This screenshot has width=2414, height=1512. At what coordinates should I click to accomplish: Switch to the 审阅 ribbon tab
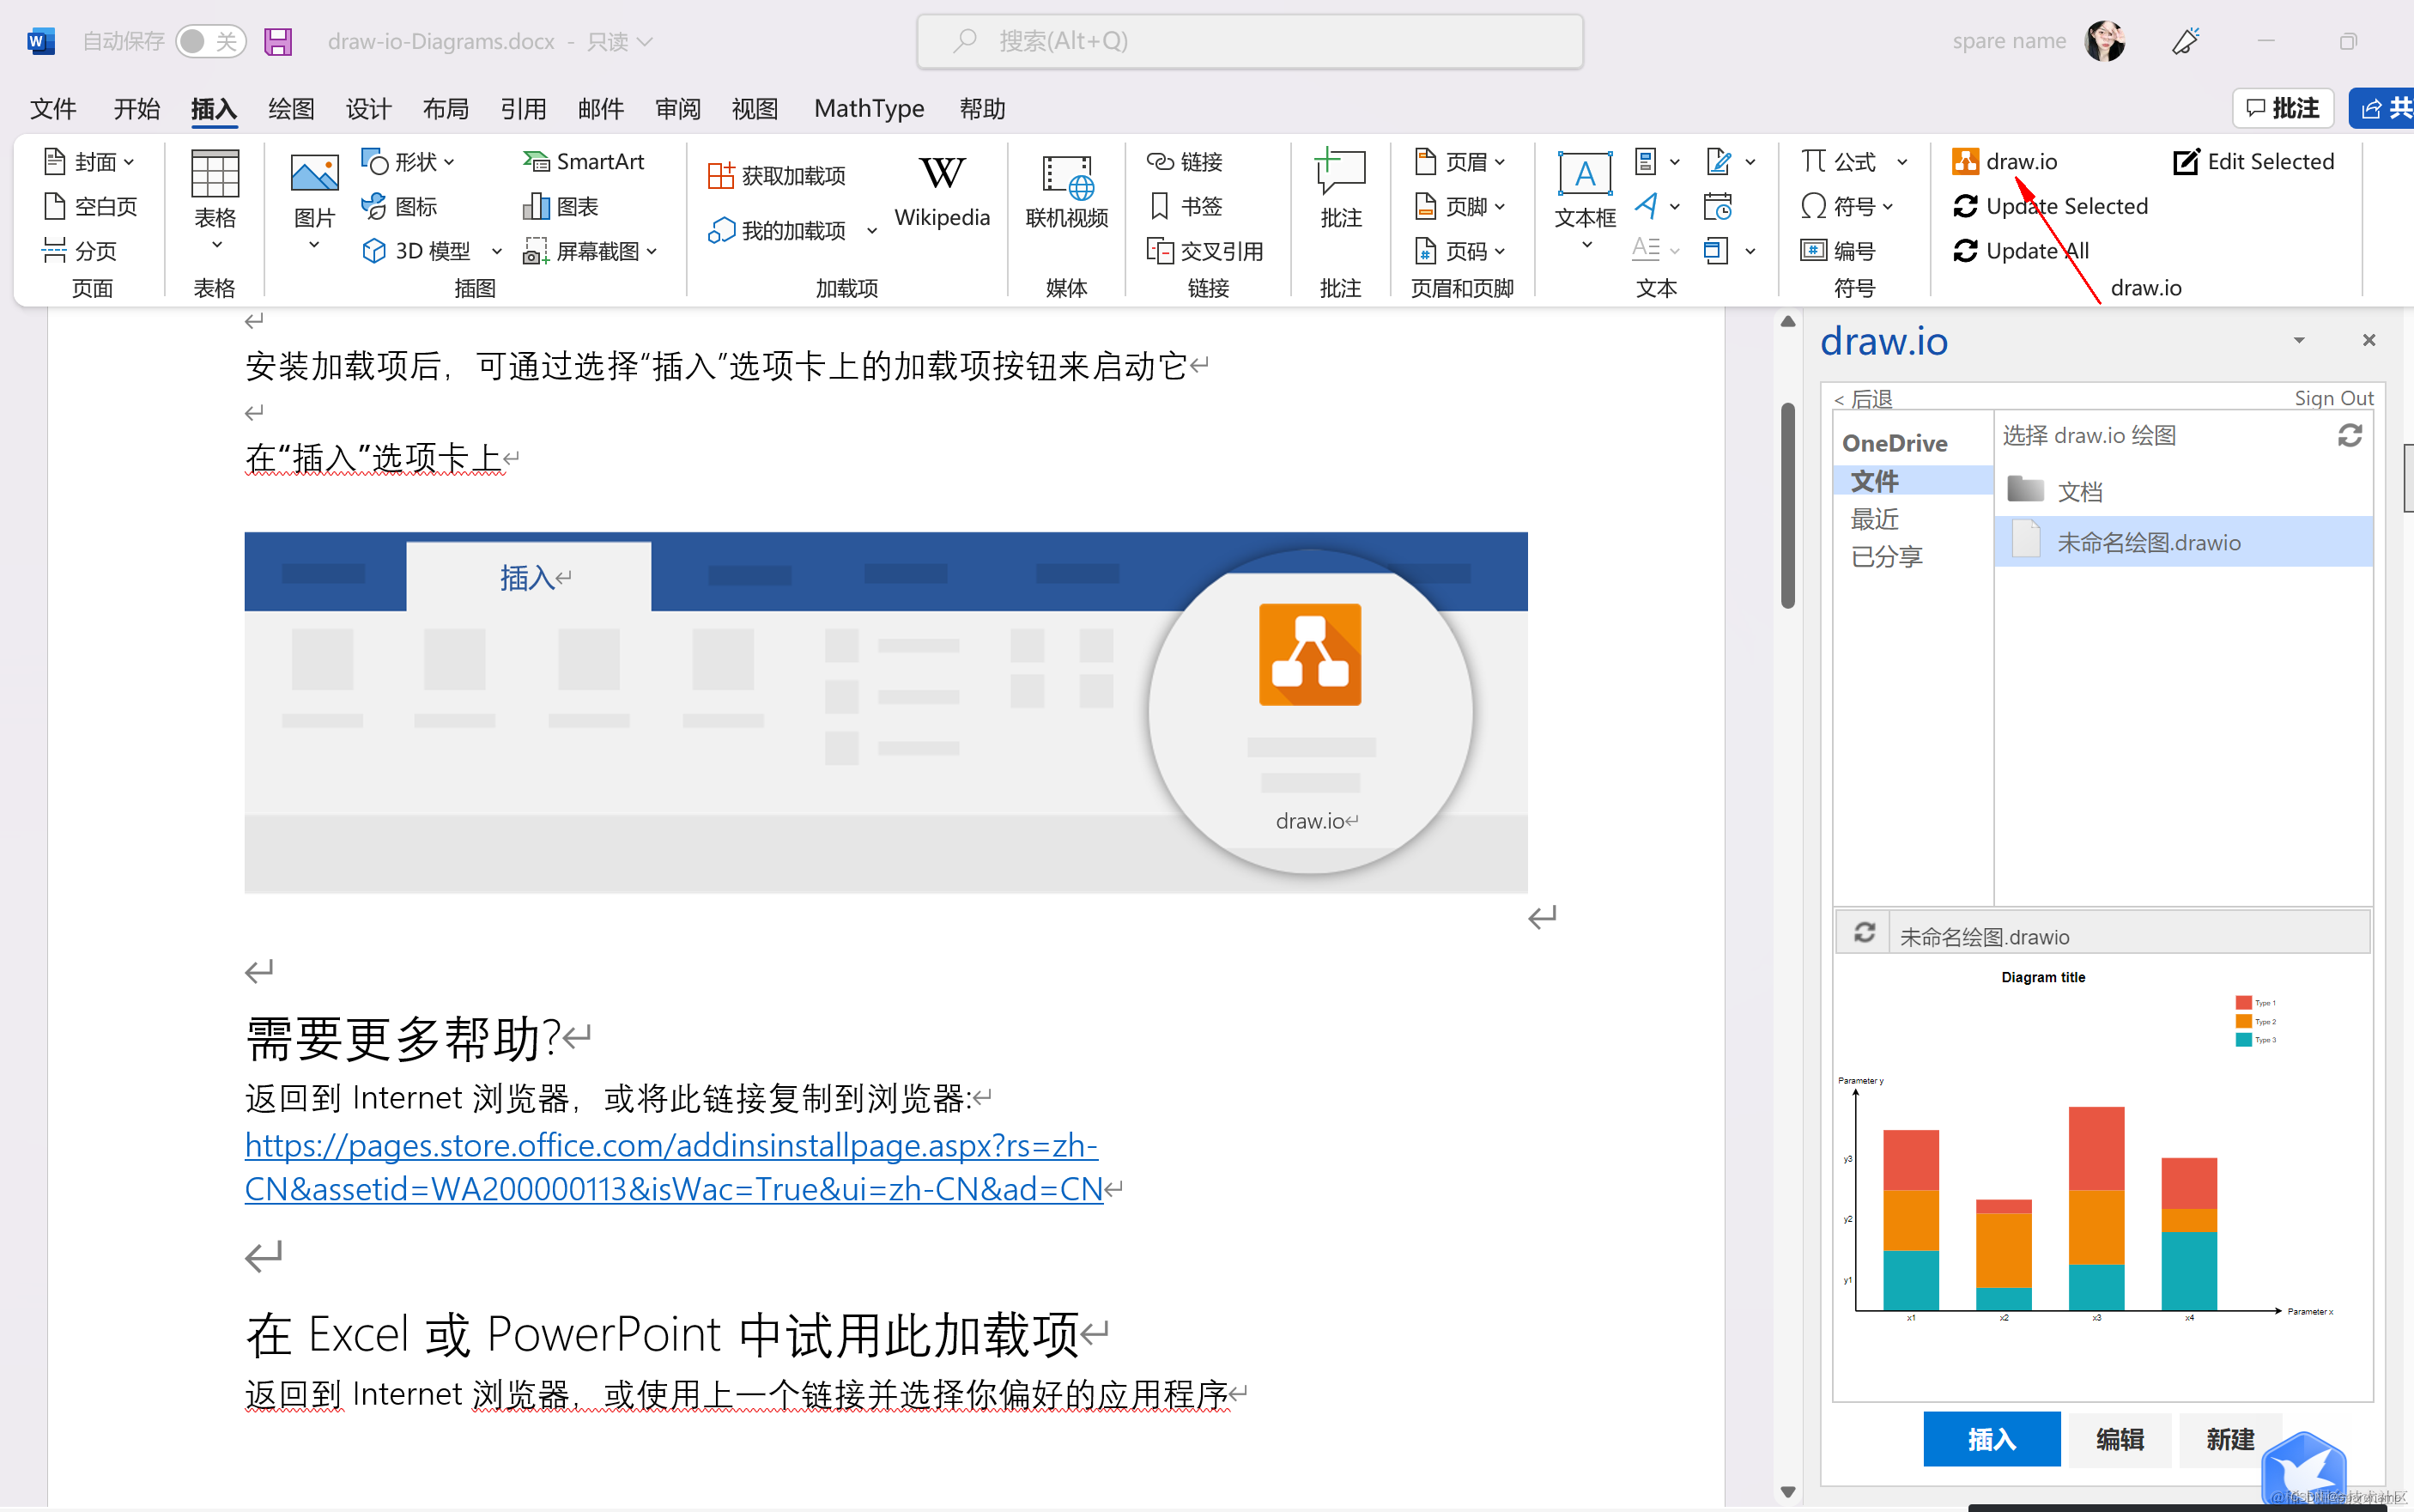[676, 108]
